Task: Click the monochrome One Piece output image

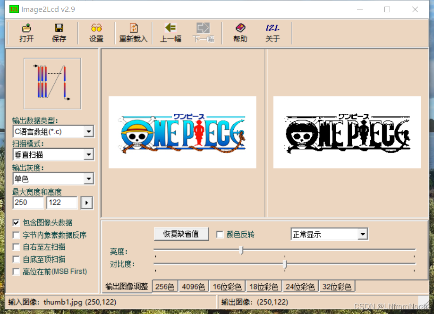Action: 347,132
